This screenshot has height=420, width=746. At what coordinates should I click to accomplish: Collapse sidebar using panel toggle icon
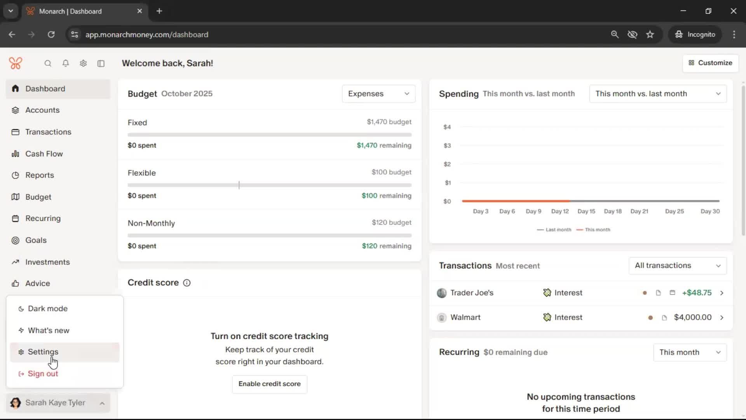coord(101,63)
